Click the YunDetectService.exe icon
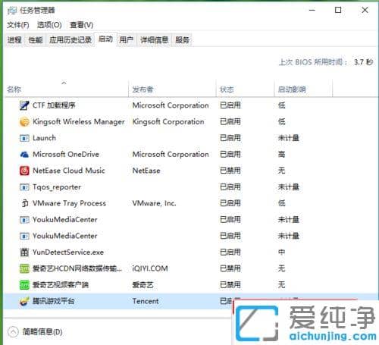This screenshot has width=379, height=345. pos(24,252)
